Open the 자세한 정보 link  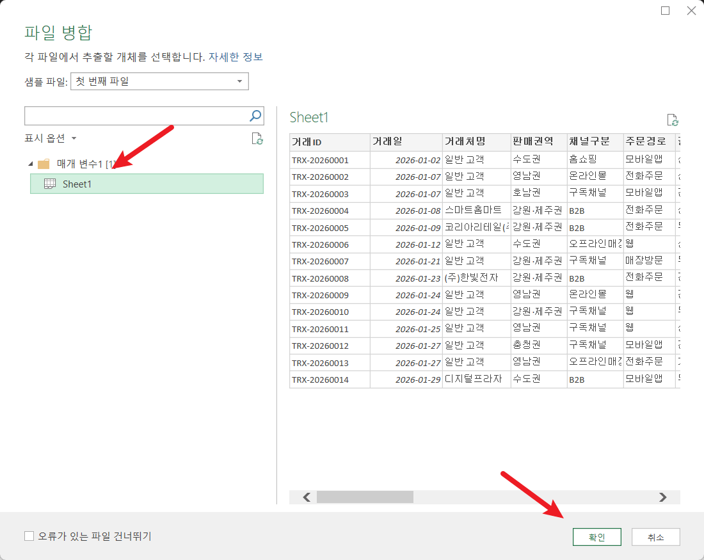(x=236, y=57)
